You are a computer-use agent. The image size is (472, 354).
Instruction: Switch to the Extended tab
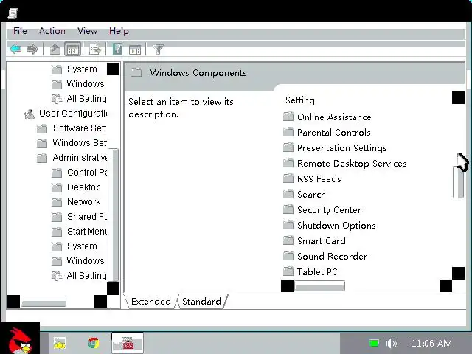pyautogui.click(x=150, y=302)
